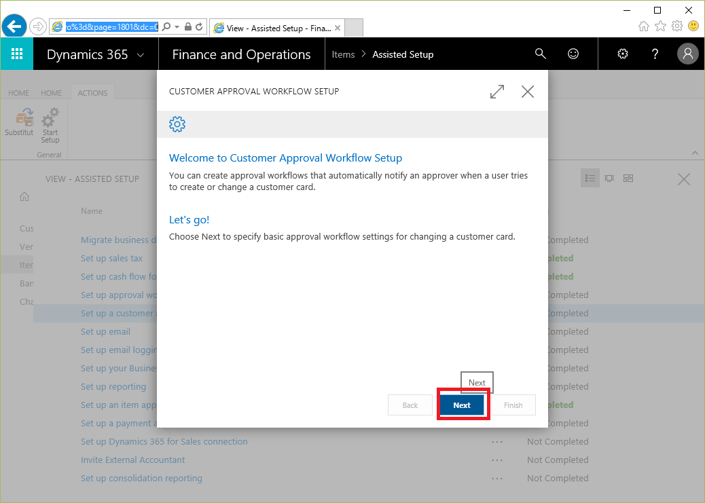Screen dimensions: 705x503
Task: Open Set up reporting link
Action: tap(113, 386)
